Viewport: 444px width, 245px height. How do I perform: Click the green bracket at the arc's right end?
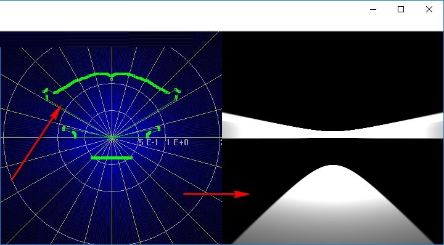pos(177,94)
